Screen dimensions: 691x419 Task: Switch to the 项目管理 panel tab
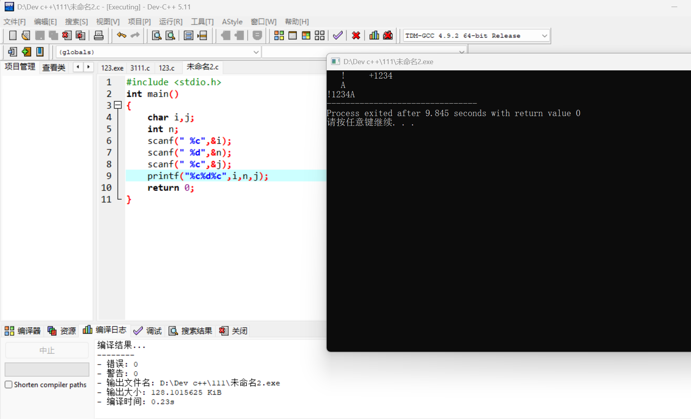point(20,67)
